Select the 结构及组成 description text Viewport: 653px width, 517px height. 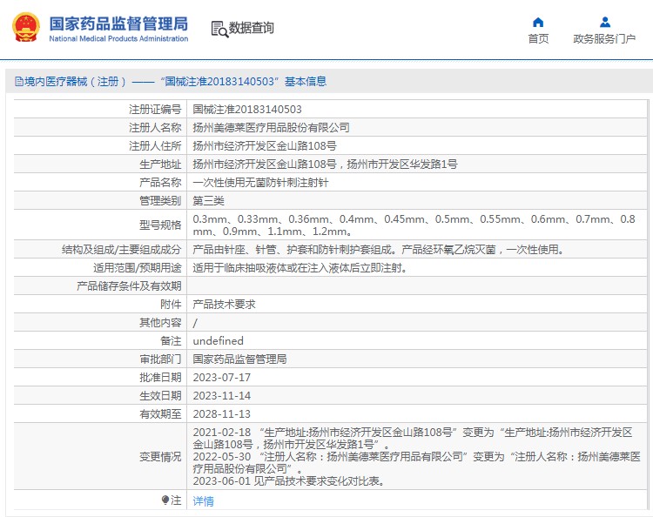(x=378, y=250)
